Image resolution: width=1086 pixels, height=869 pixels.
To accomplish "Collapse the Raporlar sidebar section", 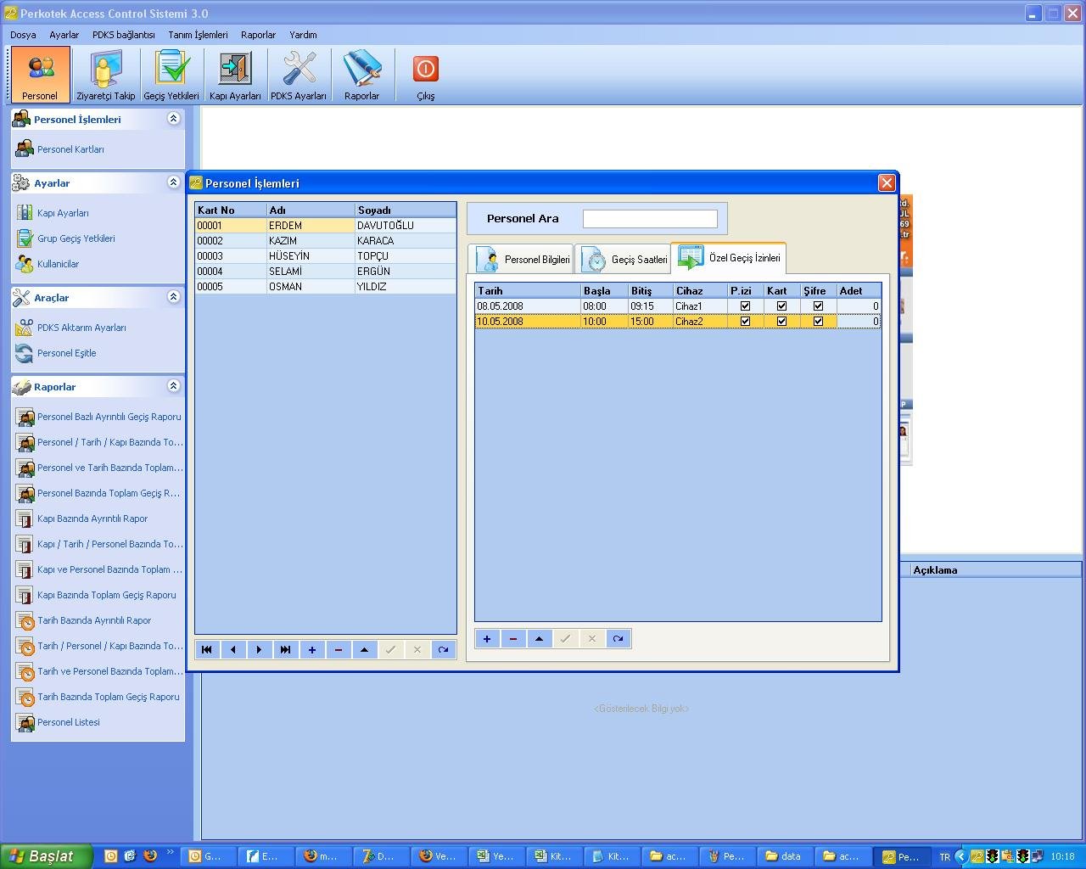I will [x=173, y=386].
